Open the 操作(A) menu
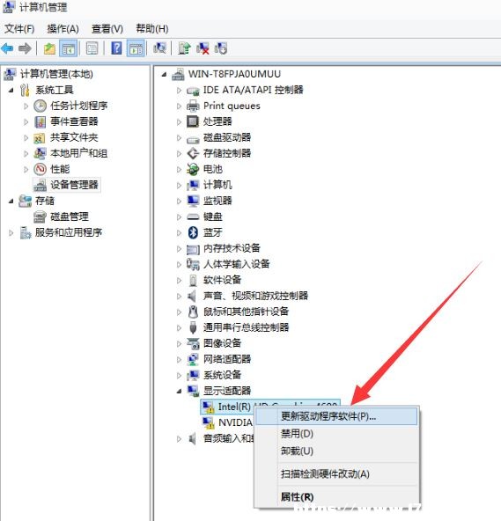This screenshot has width=501, height=521. coord(63,29)
